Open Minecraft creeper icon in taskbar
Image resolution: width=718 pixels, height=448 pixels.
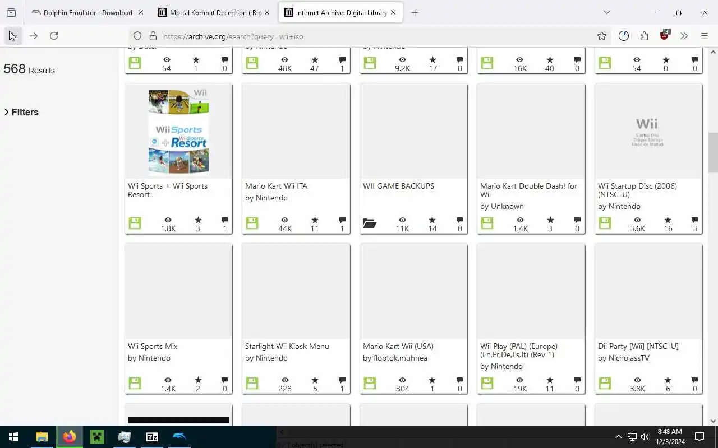click(x=97, y=437)
